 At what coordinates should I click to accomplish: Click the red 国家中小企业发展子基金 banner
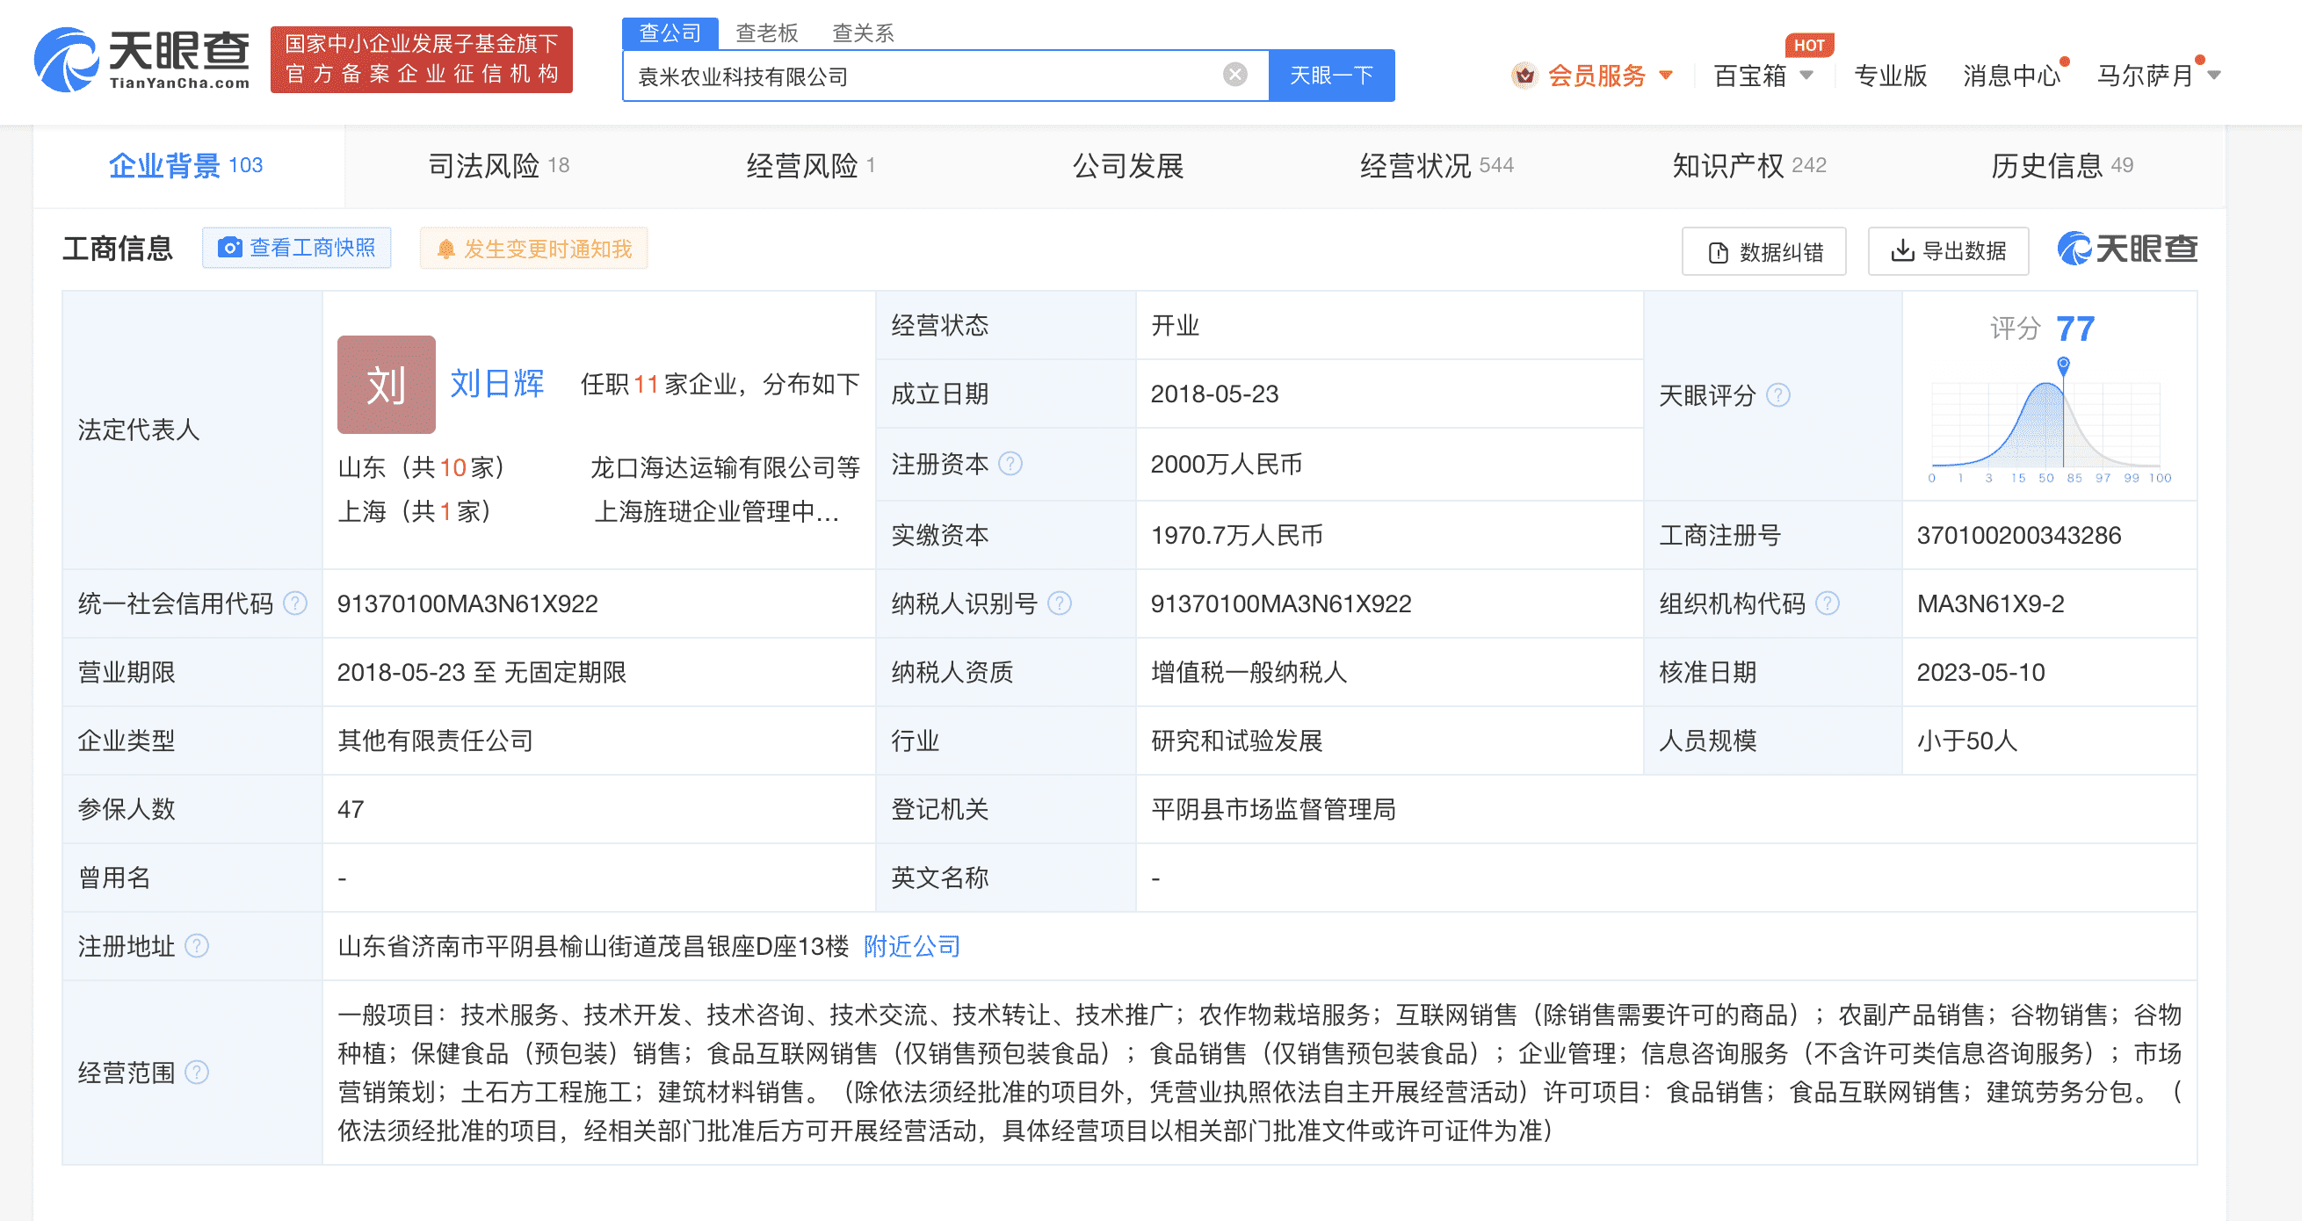pos(421,59)
